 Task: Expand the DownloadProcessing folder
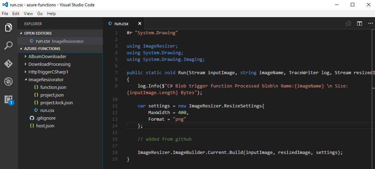point(49,64)
